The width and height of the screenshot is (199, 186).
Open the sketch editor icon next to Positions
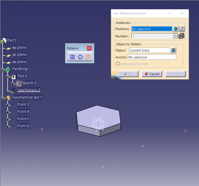point(182,29)
